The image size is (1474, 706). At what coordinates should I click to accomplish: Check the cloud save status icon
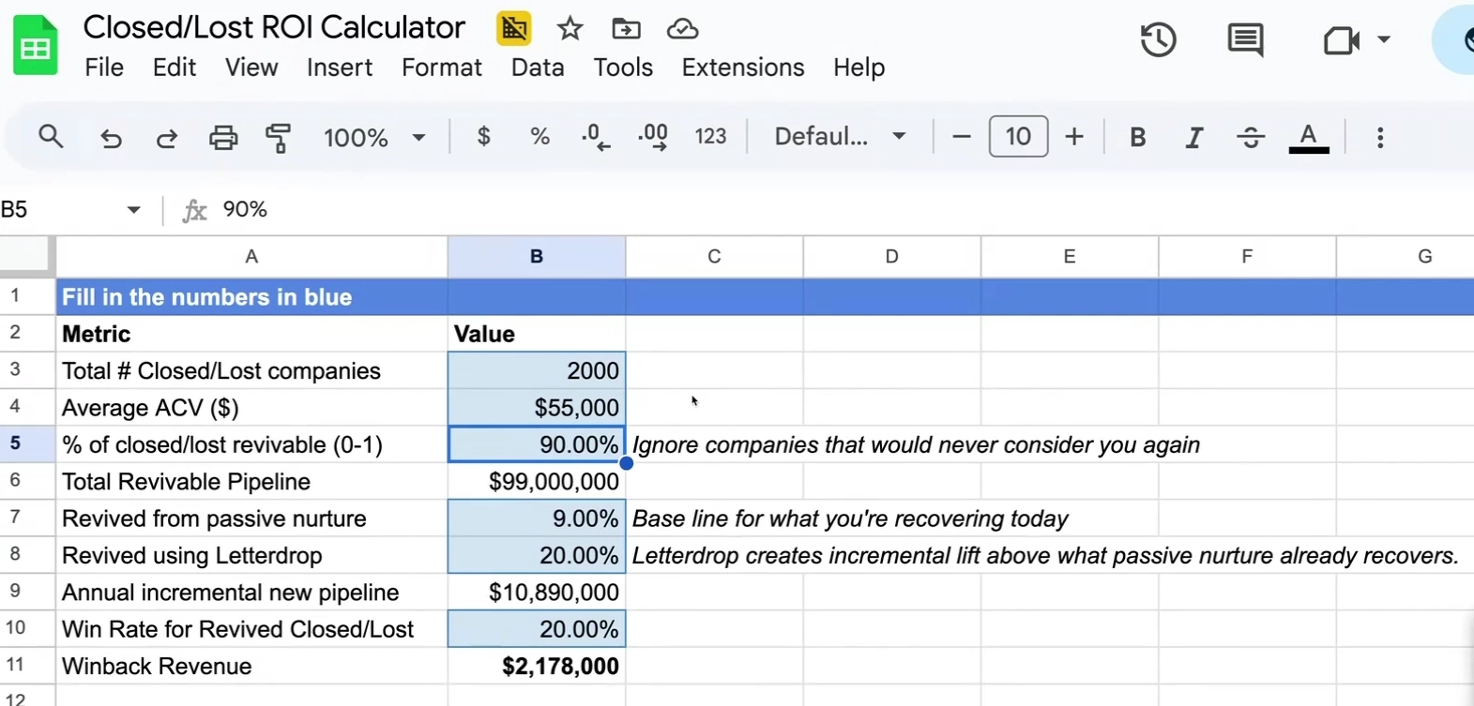pyautogui.click(x=682, y=29)
